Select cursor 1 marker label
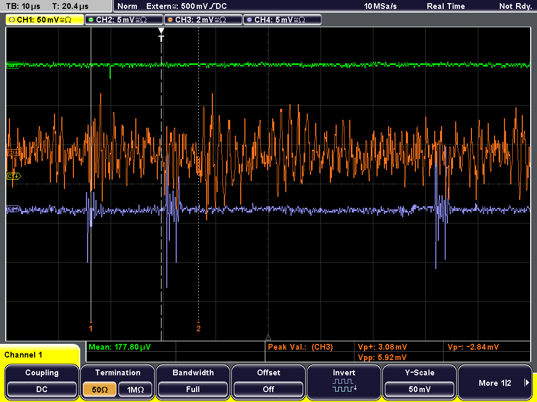 tap(91, 328)
